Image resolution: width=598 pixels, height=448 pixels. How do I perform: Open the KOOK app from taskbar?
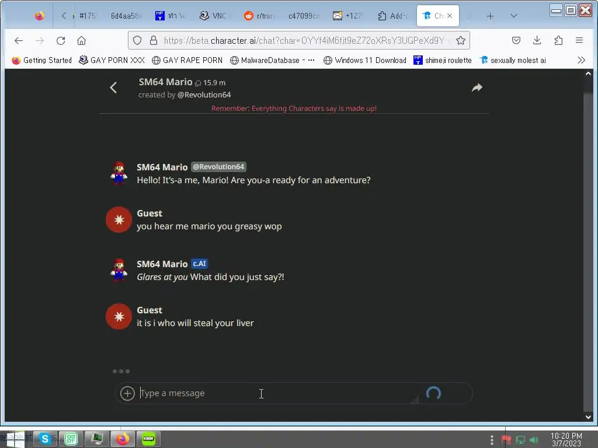point(148,439)
